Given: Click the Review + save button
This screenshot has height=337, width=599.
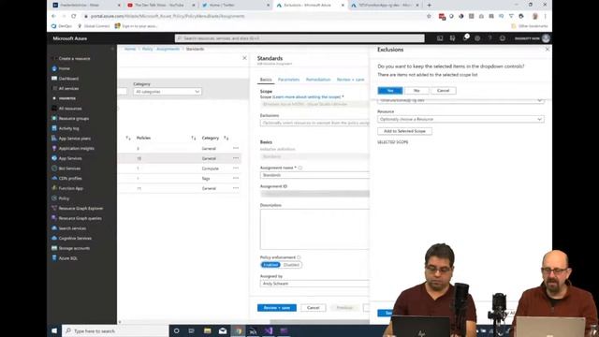Looking at the screenshot, I should 277,308.
